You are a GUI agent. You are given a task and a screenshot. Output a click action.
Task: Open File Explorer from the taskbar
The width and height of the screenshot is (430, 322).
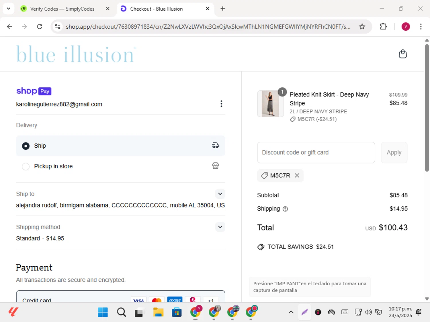[x=158, y=312]
